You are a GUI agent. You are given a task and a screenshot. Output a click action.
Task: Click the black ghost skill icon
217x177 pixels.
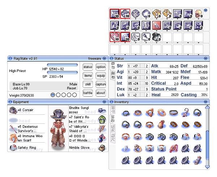157,37
